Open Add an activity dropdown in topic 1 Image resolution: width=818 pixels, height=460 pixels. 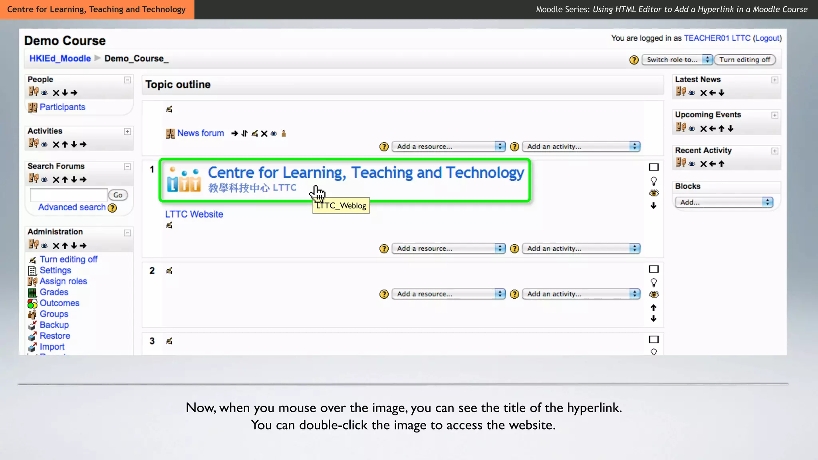[581, 248]
